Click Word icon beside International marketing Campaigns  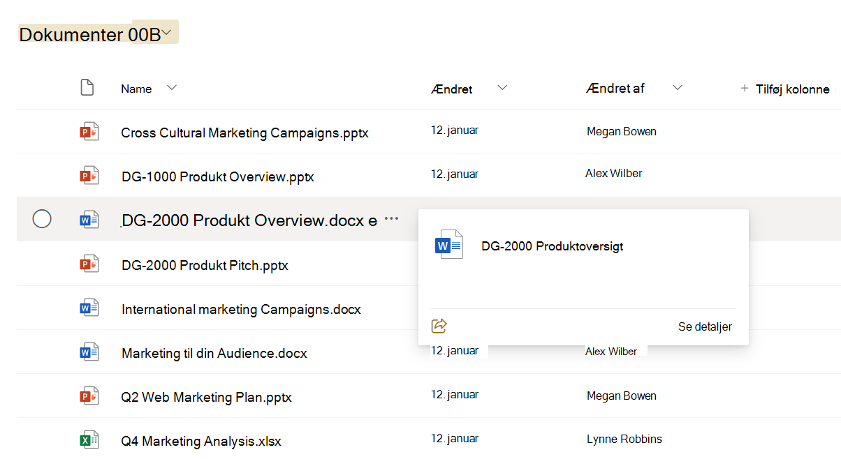89,308
